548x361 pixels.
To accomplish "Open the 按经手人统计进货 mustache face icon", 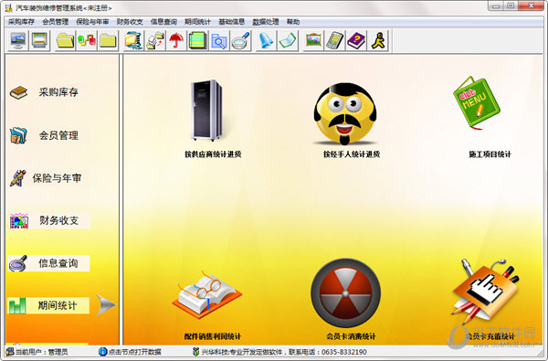I will click(345, 113).
